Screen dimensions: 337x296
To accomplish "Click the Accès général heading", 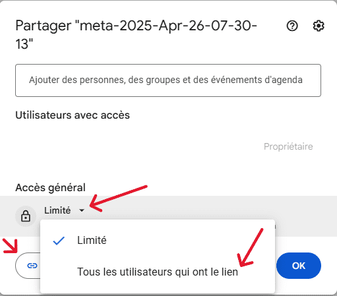I will 50,188.
